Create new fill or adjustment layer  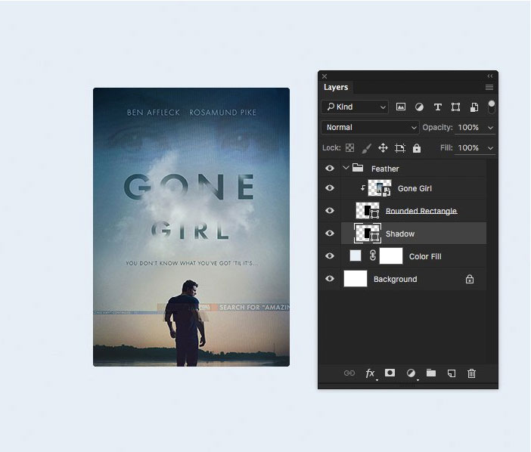point(411,373)
